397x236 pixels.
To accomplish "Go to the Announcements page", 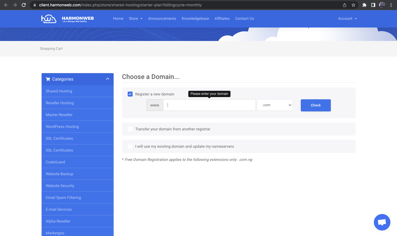I will 162,18.
